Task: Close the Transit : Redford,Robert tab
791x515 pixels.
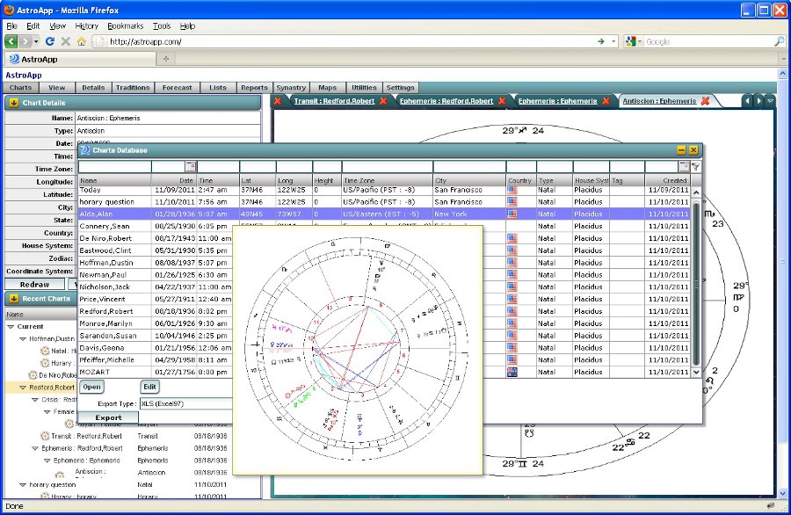Action: pos(383,101)
